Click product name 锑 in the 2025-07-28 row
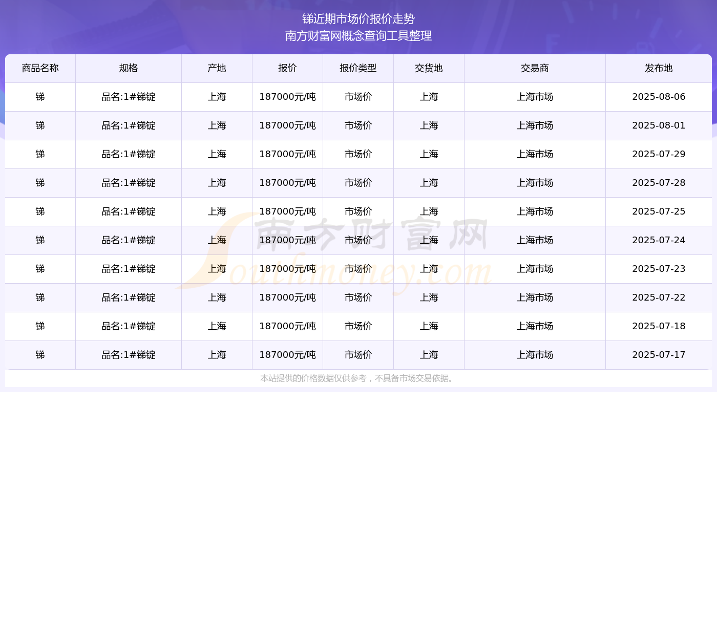 click(40, 183)
